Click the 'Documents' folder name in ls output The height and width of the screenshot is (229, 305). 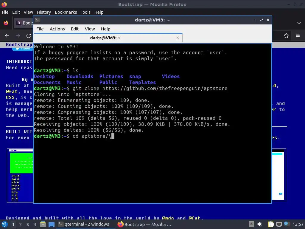pos(47,82)
